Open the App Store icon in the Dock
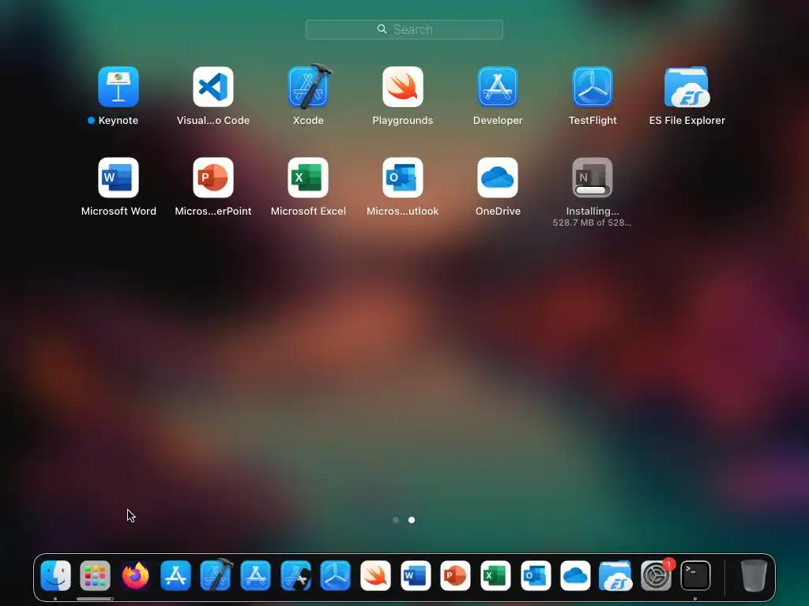This screenshot has width=809, height=606. tap(175, 575)
